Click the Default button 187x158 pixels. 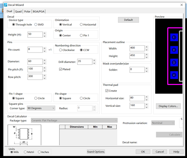tap(128, 20)
